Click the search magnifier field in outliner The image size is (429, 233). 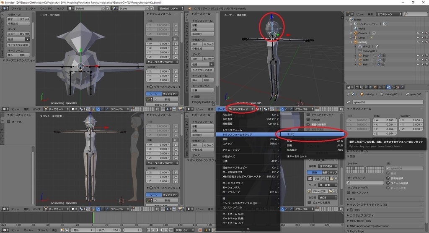click(x=415, y=14)
